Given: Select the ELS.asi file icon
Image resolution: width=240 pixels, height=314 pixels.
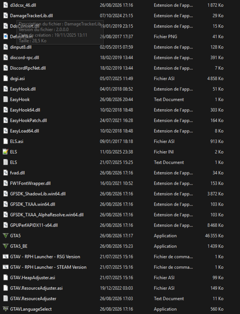Looking at the screenshot, I should (x=5, y=142).
